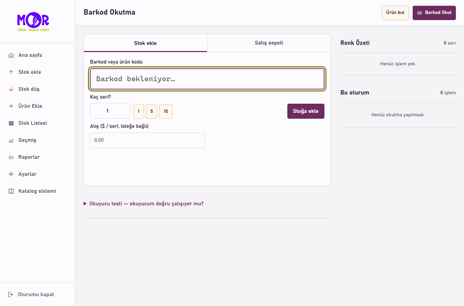Click the Ana sayfa home icon
Image resolution: width=464 pixels, height=306 pixels.
click(x=11, y=55)
